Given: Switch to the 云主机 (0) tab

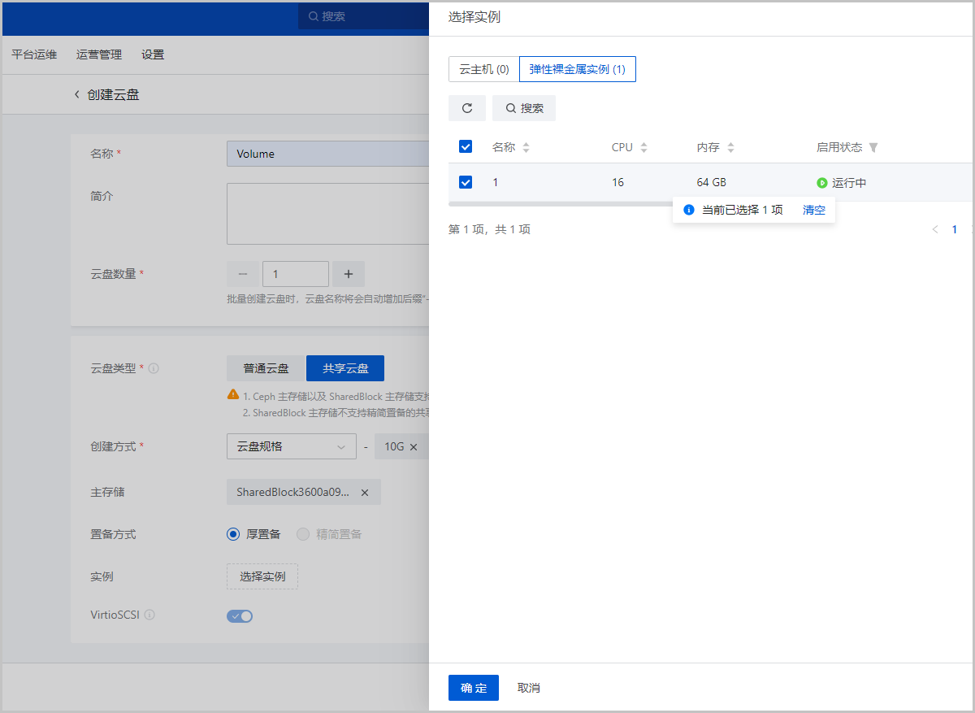Looking at the screenshot, I should 484,69.
